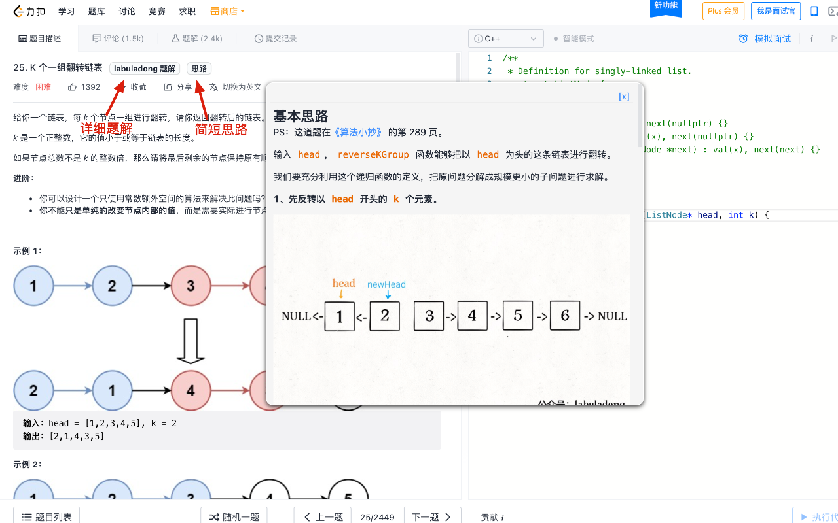
Task: Click the labuladong 题解 tag
Action: [x=144, y=68]
